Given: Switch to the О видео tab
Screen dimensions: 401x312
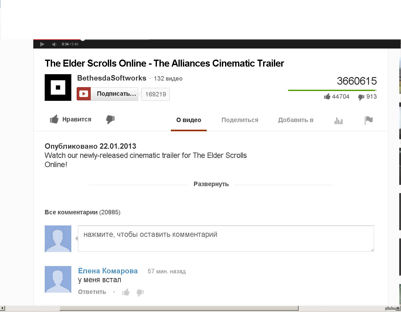Looking at the screenshot, I should (189, 120).
